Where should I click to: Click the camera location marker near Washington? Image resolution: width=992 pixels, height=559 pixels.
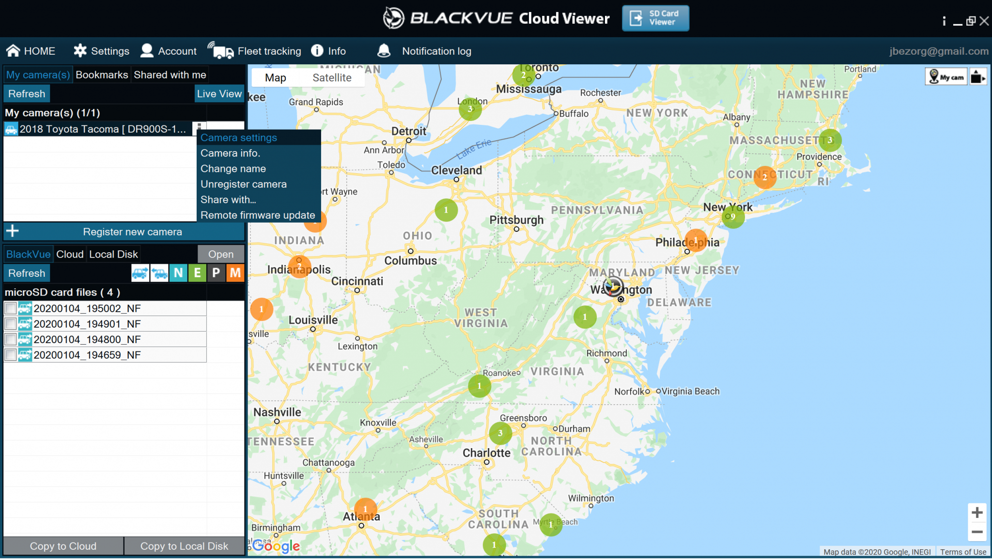coord(613,286)
